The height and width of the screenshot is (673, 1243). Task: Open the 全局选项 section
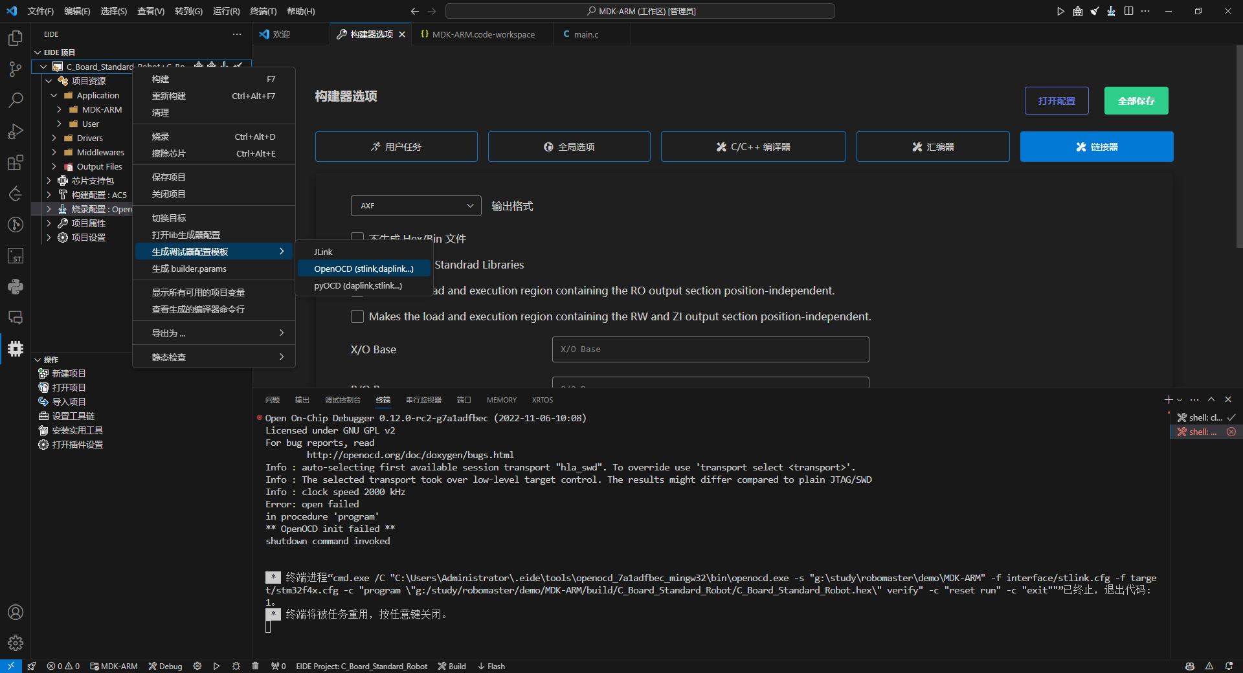(x=569, y=147)
